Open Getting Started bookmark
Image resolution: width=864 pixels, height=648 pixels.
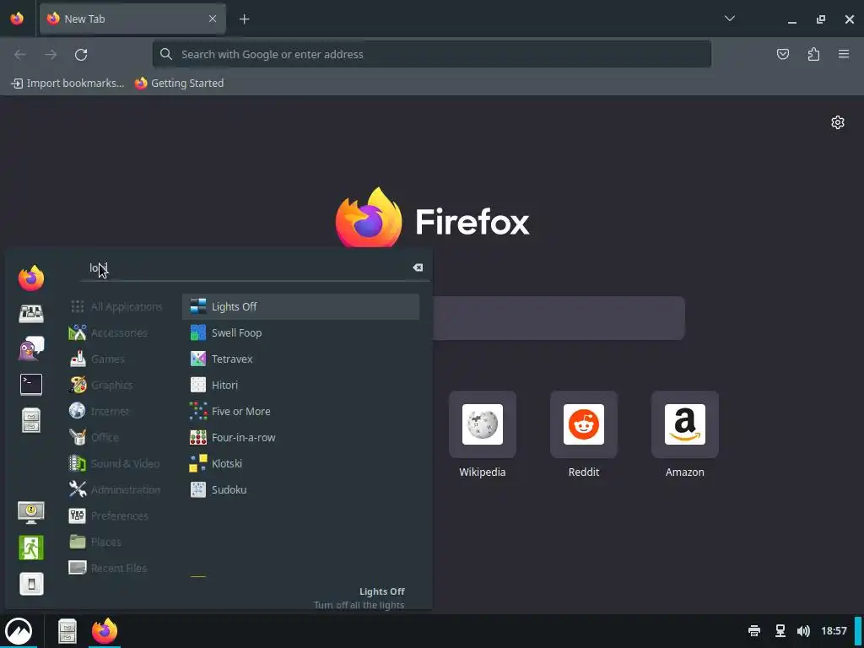180,84
